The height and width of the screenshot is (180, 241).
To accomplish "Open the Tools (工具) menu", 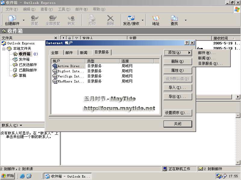I will coord(64,9).
